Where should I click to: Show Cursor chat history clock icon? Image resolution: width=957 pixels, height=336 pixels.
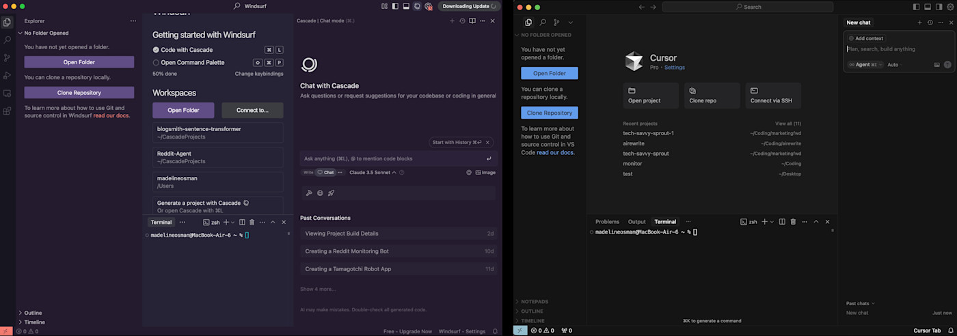coord(930,23)
